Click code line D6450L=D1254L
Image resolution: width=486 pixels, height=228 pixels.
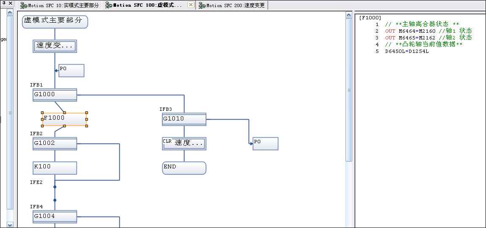[x=407, y=51]
